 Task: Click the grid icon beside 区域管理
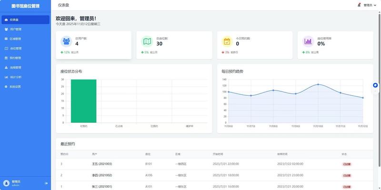6,39
